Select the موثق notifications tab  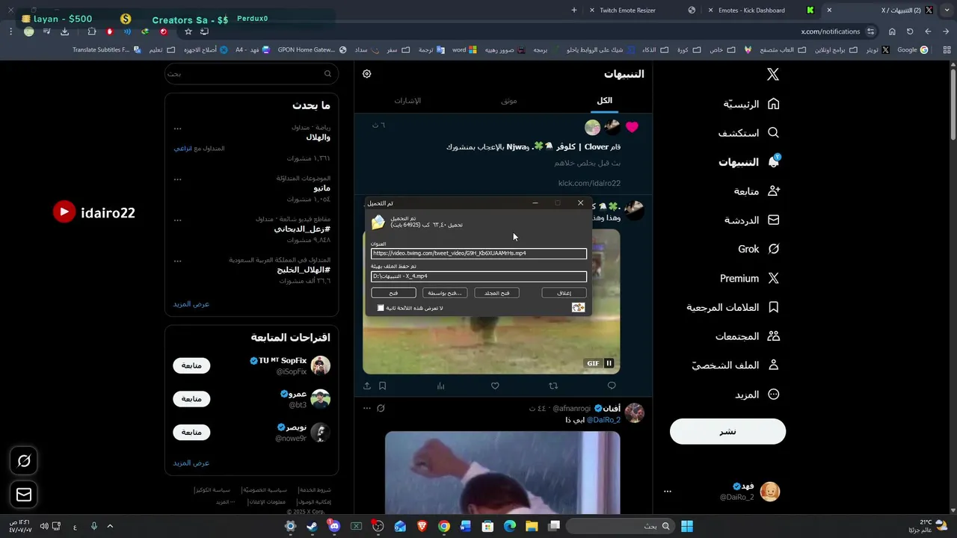coord(509,101)
